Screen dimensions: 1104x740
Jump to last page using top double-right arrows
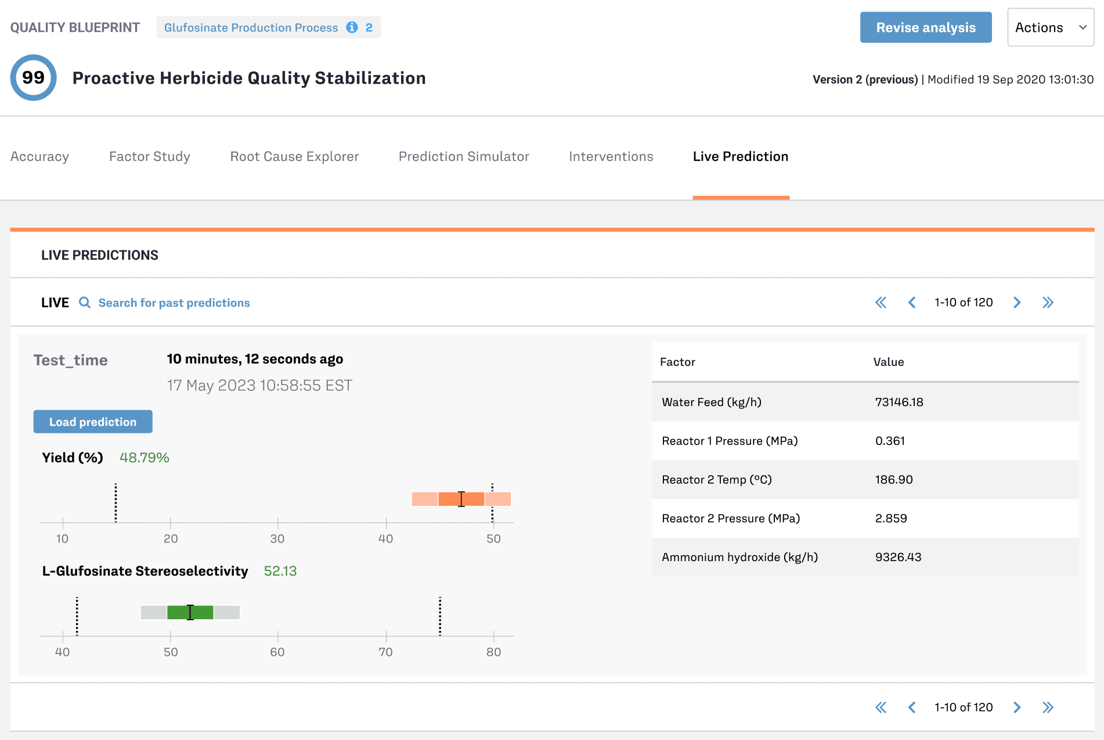1048,303
